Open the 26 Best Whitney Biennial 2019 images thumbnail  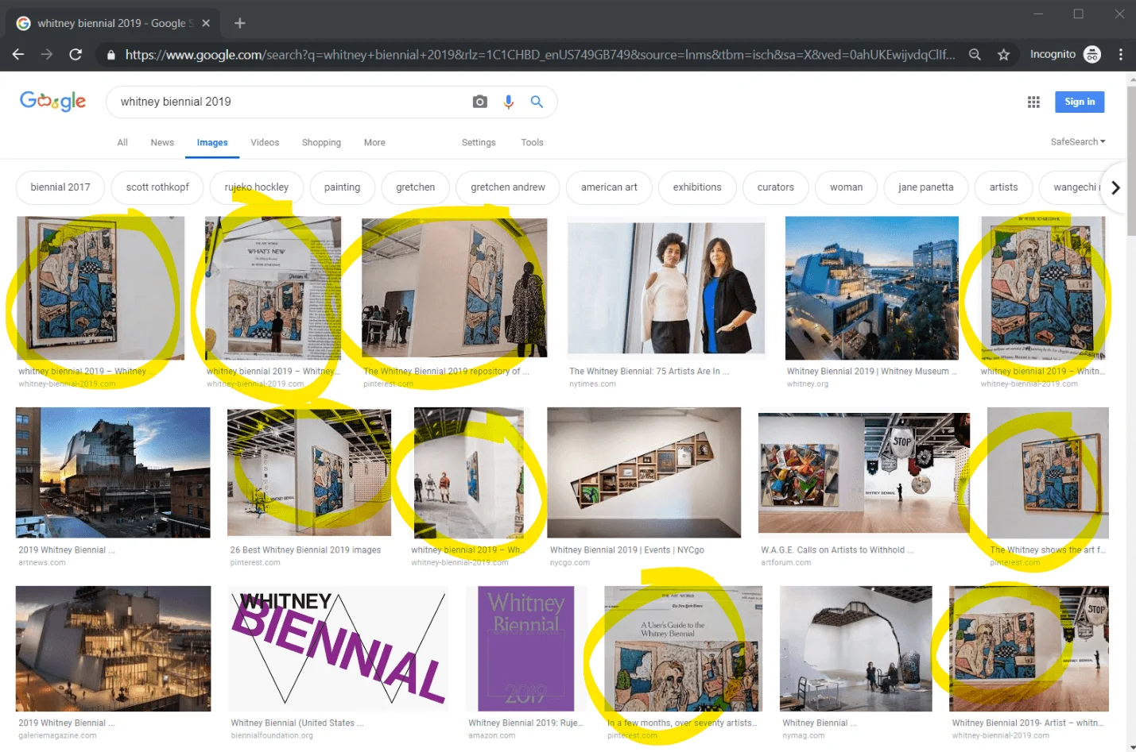(x=309, y=472)
